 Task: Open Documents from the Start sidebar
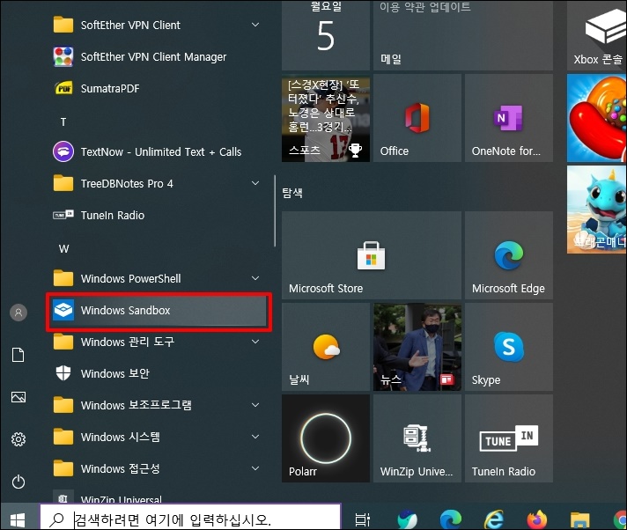(x=18, y=355)
